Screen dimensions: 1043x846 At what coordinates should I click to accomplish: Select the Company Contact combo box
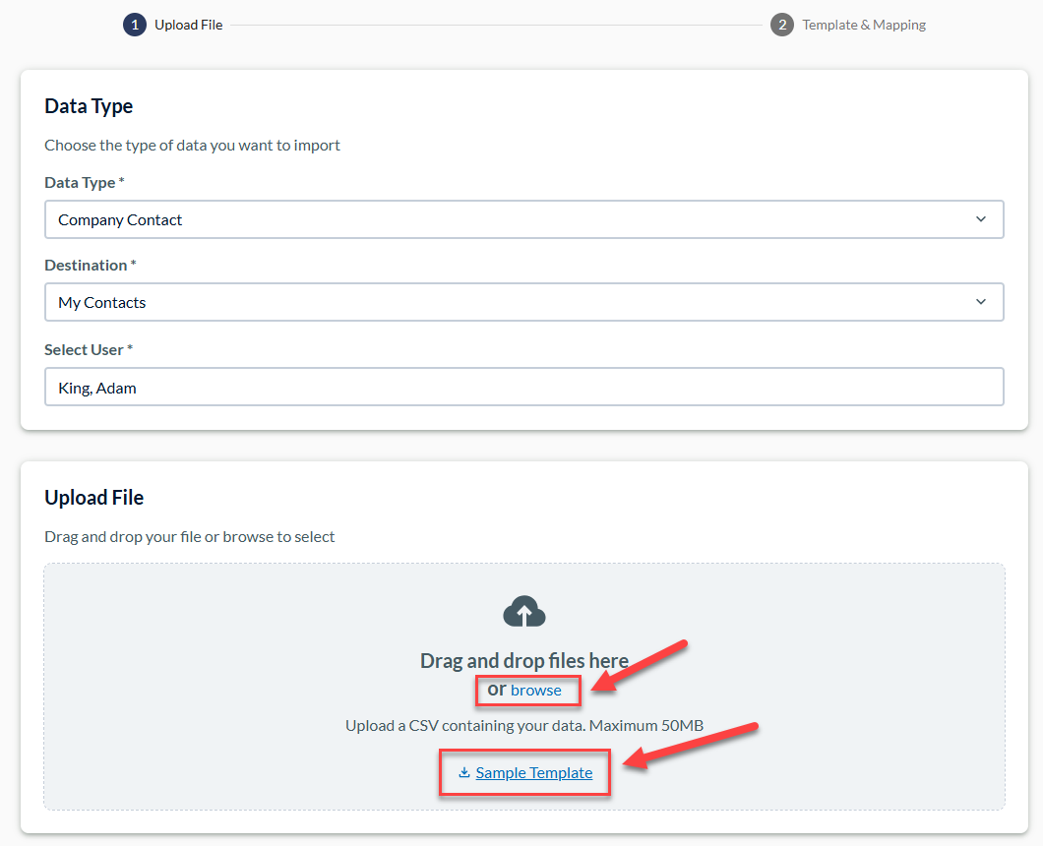coord(524,219)
